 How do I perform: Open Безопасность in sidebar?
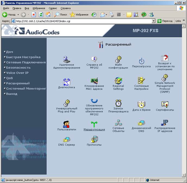pos(18,68)
